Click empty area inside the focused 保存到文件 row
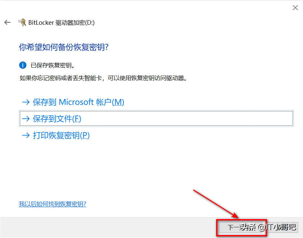Screen dimensions: 303x238 tap(186, 118)
